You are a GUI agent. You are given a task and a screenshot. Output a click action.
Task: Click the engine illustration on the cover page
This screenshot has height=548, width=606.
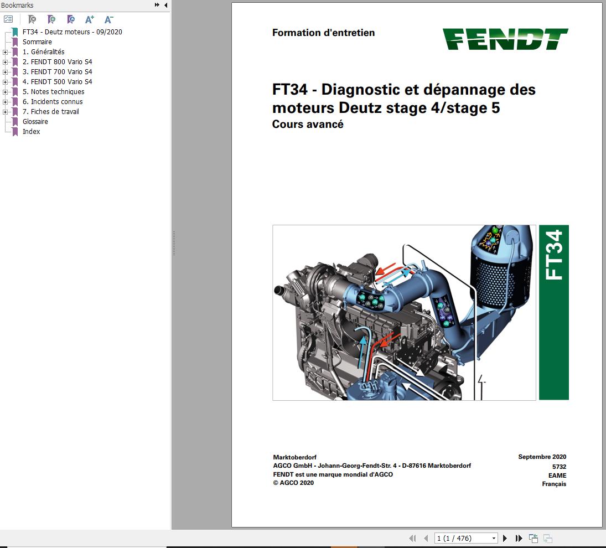tap(404, 313)
